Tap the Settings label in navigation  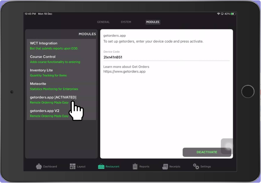tap(206, 166)
